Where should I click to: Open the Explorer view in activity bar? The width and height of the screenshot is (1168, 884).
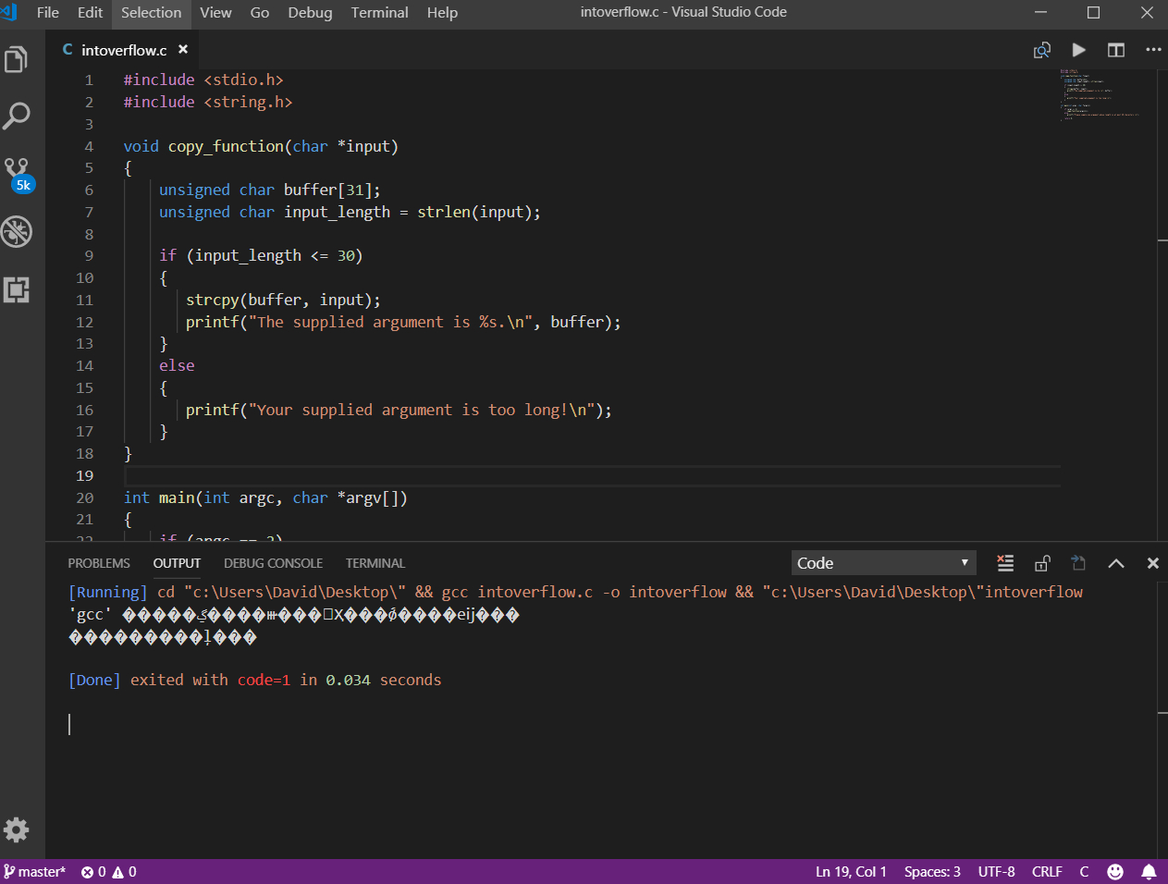(x=17, y=60)
